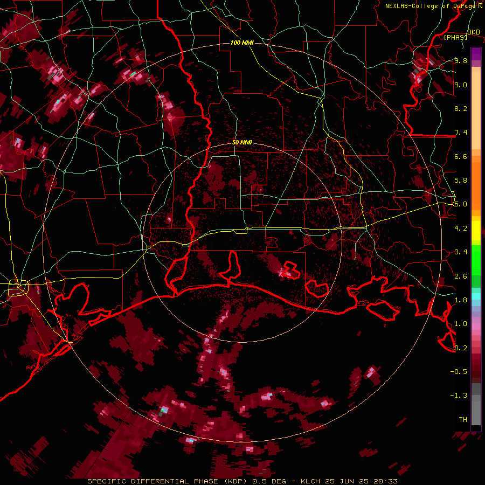Click the 1.8 value on the color scale
The height and width of the screenshot is (485, 485).
pos(461,300)
